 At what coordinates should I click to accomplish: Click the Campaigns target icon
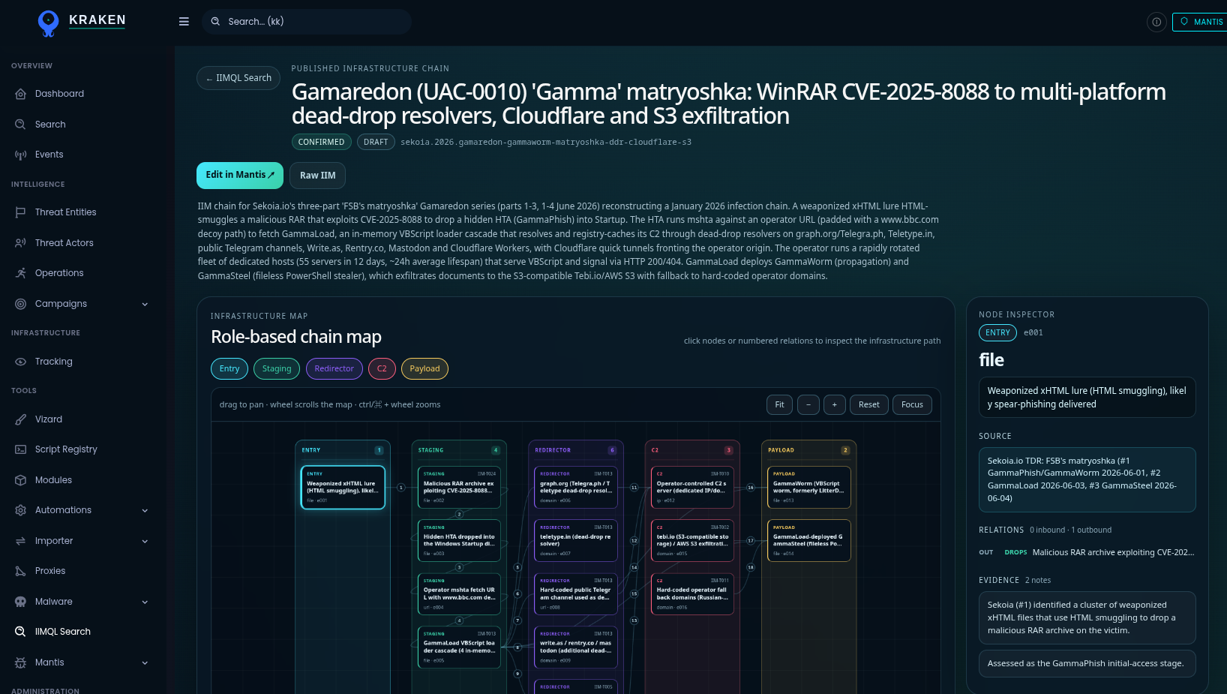pyautogui.click(x=21, y=304)
